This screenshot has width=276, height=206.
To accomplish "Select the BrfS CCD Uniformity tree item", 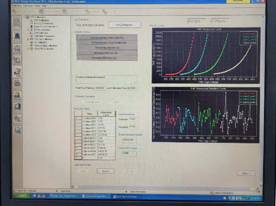I will point(43,23).
